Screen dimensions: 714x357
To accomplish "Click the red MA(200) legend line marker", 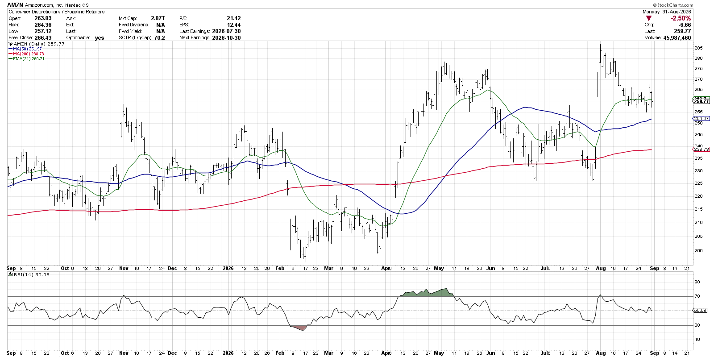I will coord(10,54).
